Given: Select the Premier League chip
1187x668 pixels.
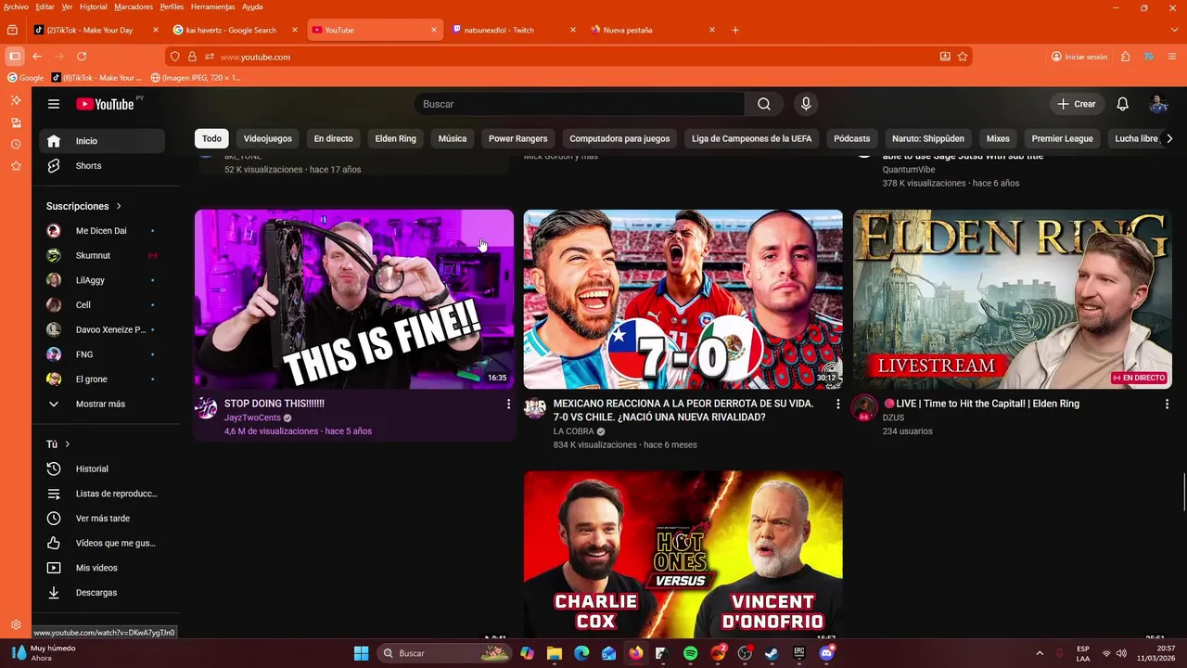Looking at the screenshot, I should 1062,139.
